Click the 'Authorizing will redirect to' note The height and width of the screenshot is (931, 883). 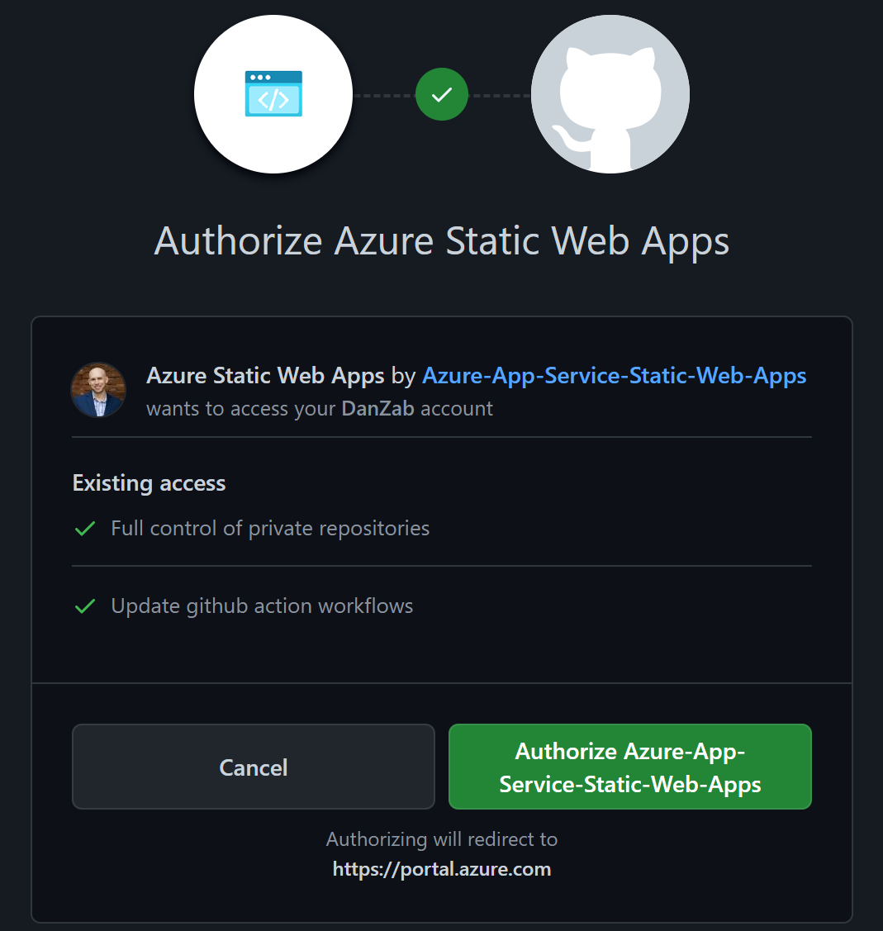442,839
